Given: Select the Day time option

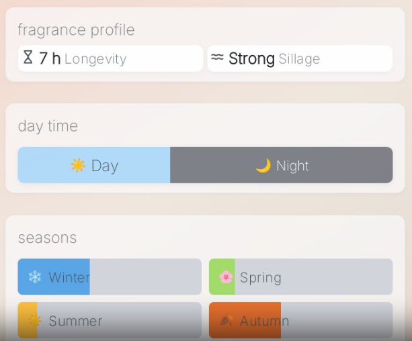Looking at the screenshot, I should click(94, 165).
